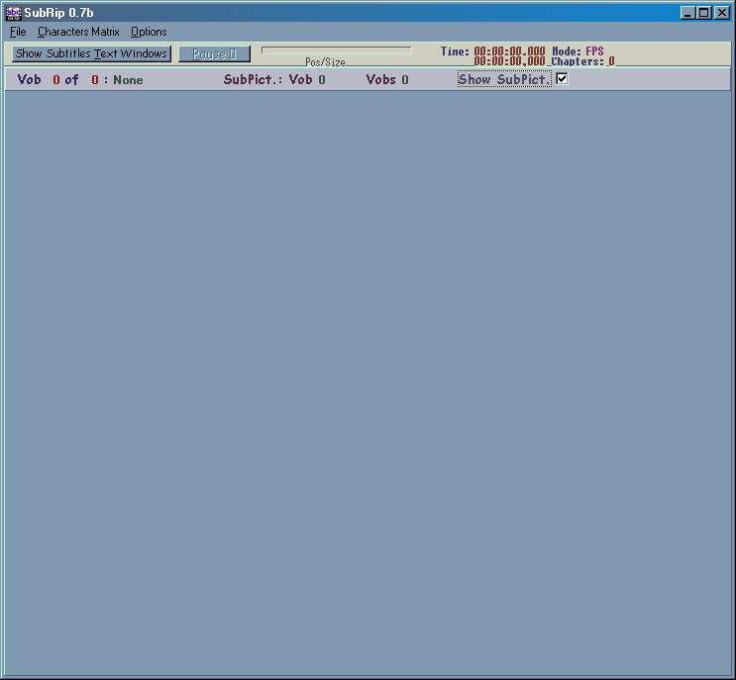Image resolution: width=736 pixels, height=680 pixels.
Task: Click Show Subtitles Text Windows button
Action: (x=91, y=53)
